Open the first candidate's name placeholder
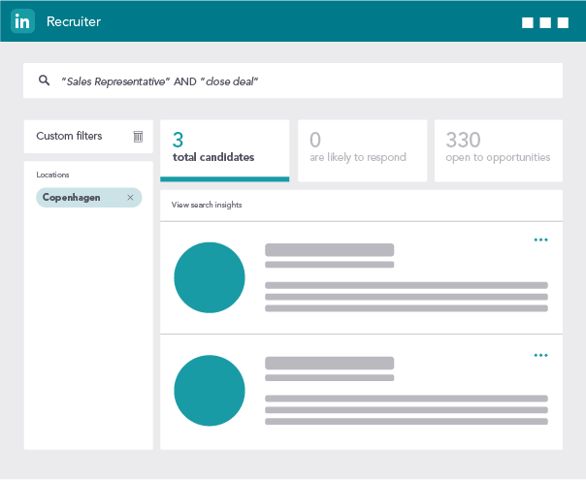Image resolution: width=586 pixels, height=480 pixels. [x=329, y=250]
